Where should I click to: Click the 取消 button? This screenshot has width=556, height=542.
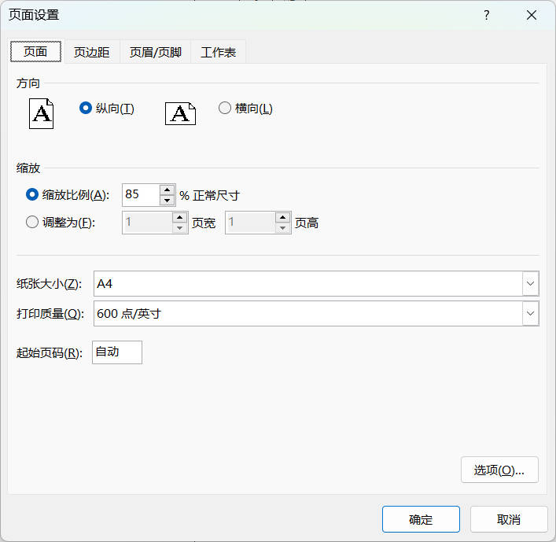509,519
